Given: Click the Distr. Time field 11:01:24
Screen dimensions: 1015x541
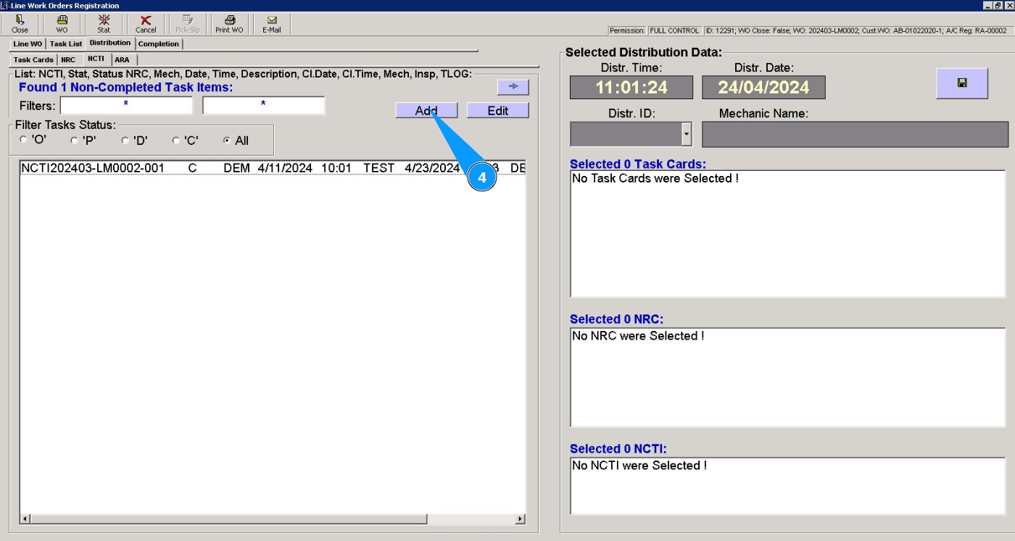Looking at the screenshot, I should 631,88.
